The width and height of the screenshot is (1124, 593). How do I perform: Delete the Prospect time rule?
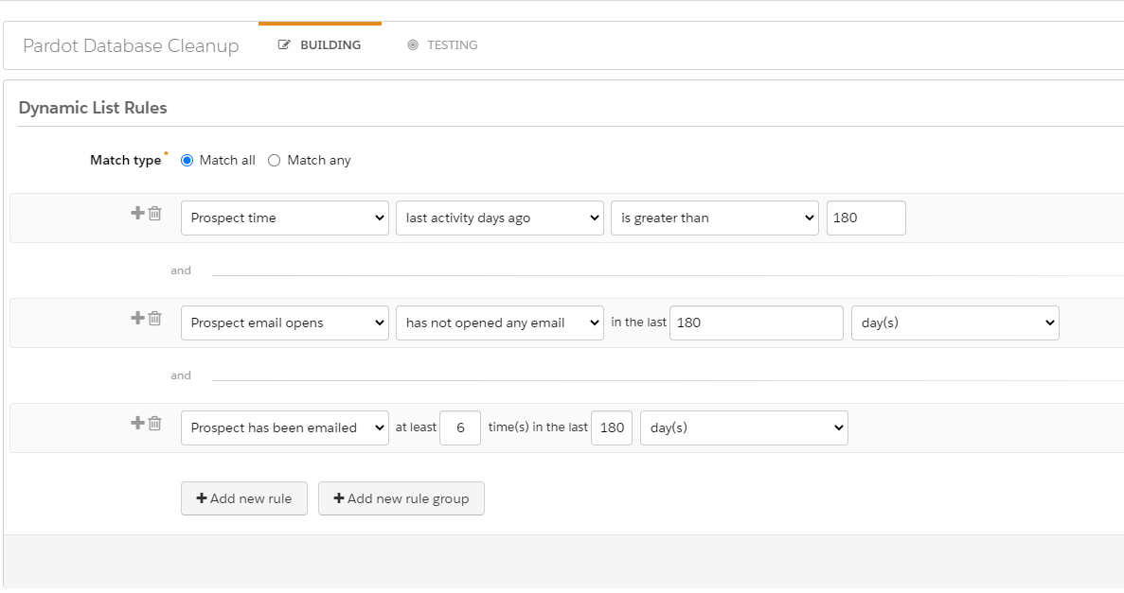(x=155, y=213)
